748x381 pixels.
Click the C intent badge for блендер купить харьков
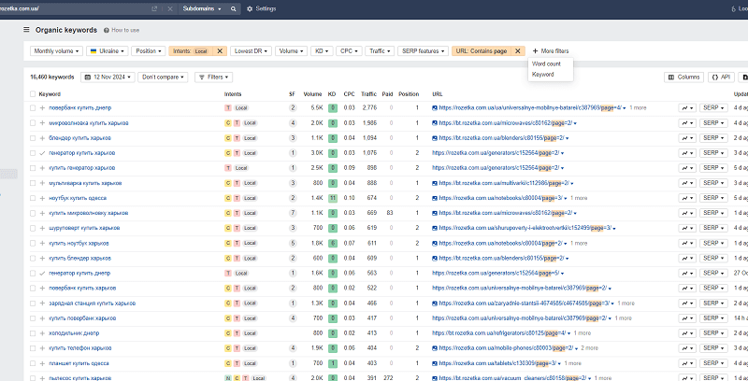point(228,138)
